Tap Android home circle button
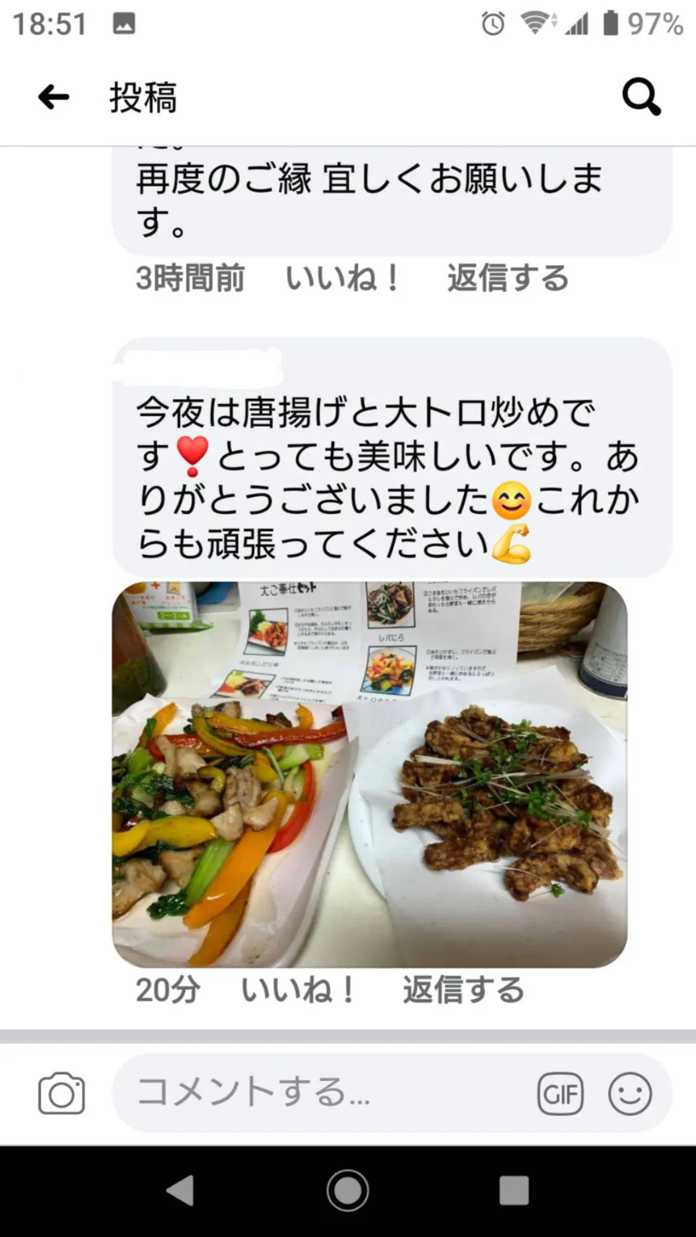 pos(348,1191)
